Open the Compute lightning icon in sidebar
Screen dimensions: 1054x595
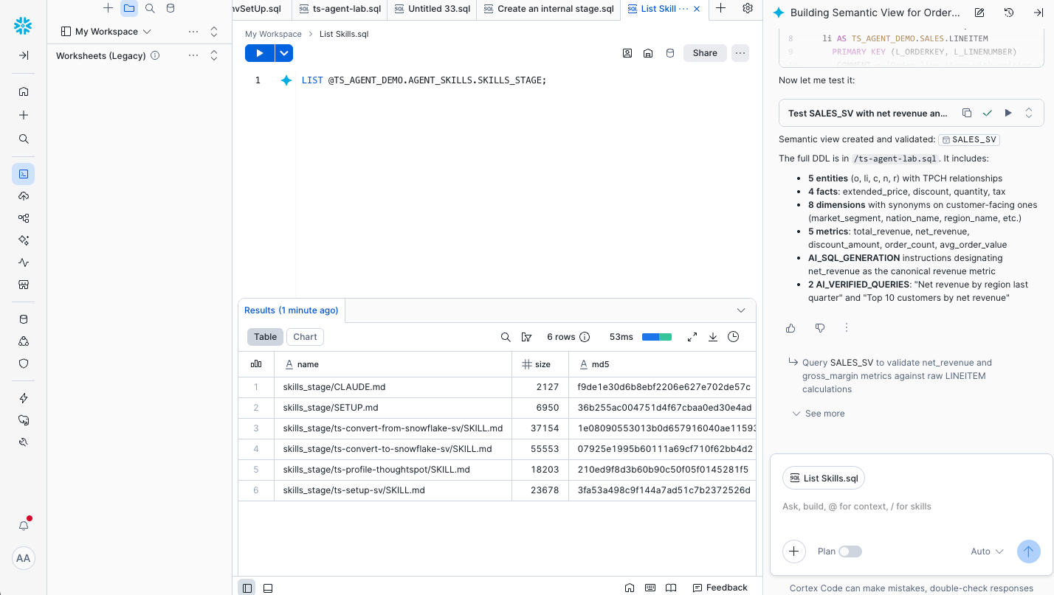[x=24, y=398]
